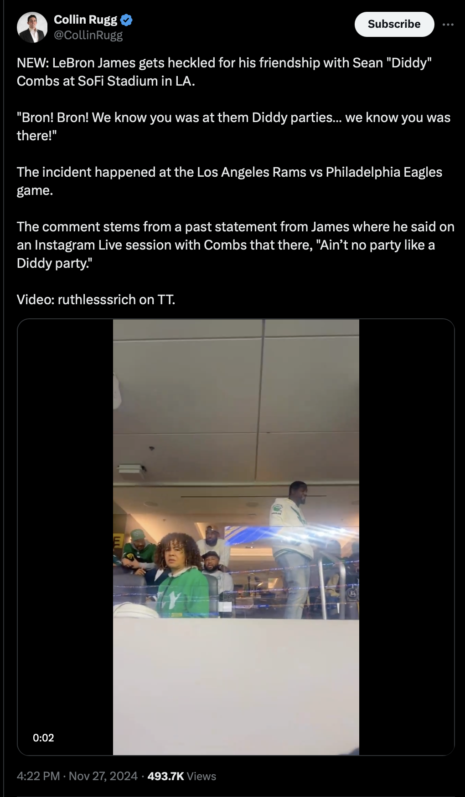Image resolution: width=465 pixels, height=797 pixels.
Task: Click the person in the green jersey in the video
Action: click(180, 576)
